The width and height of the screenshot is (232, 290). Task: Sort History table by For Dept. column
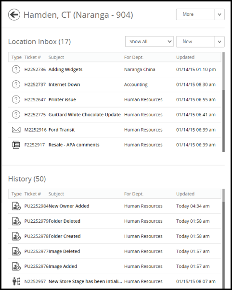click(x=134, y=194)
